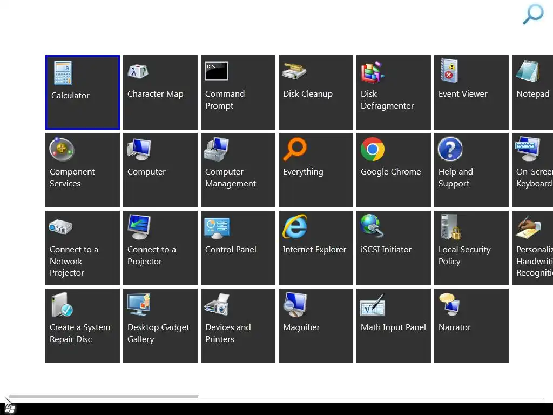The image size is (553, 415).
Task: Launch Computer Management
Action: coord(238,170)
